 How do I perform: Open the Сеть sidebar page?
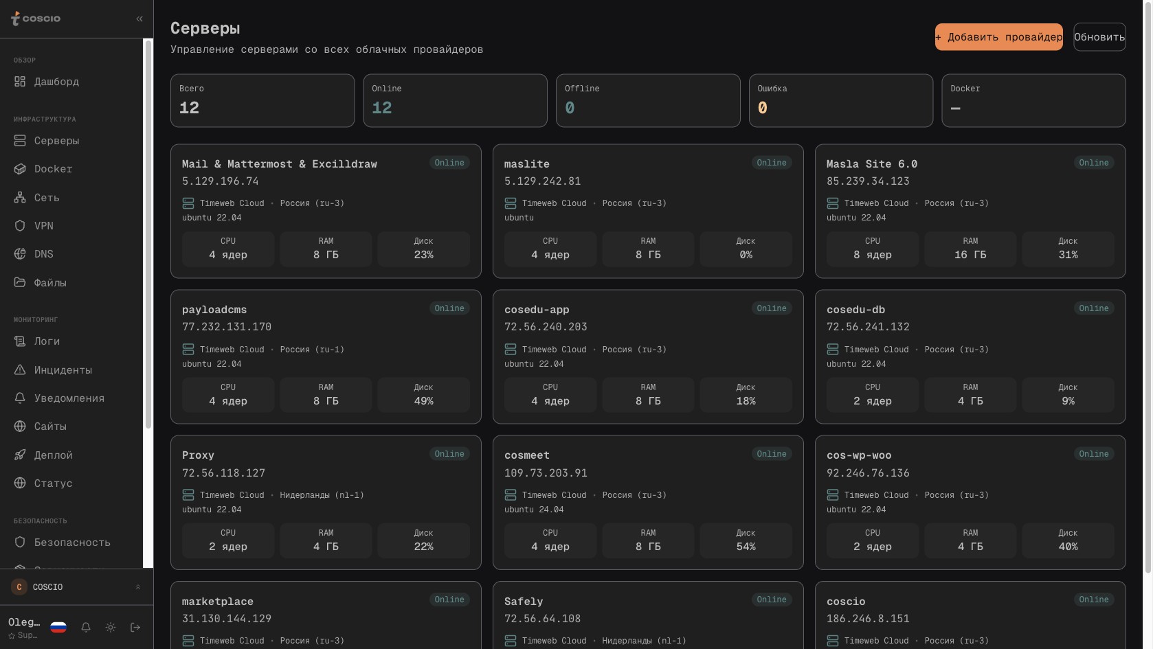tap(71, 198)
